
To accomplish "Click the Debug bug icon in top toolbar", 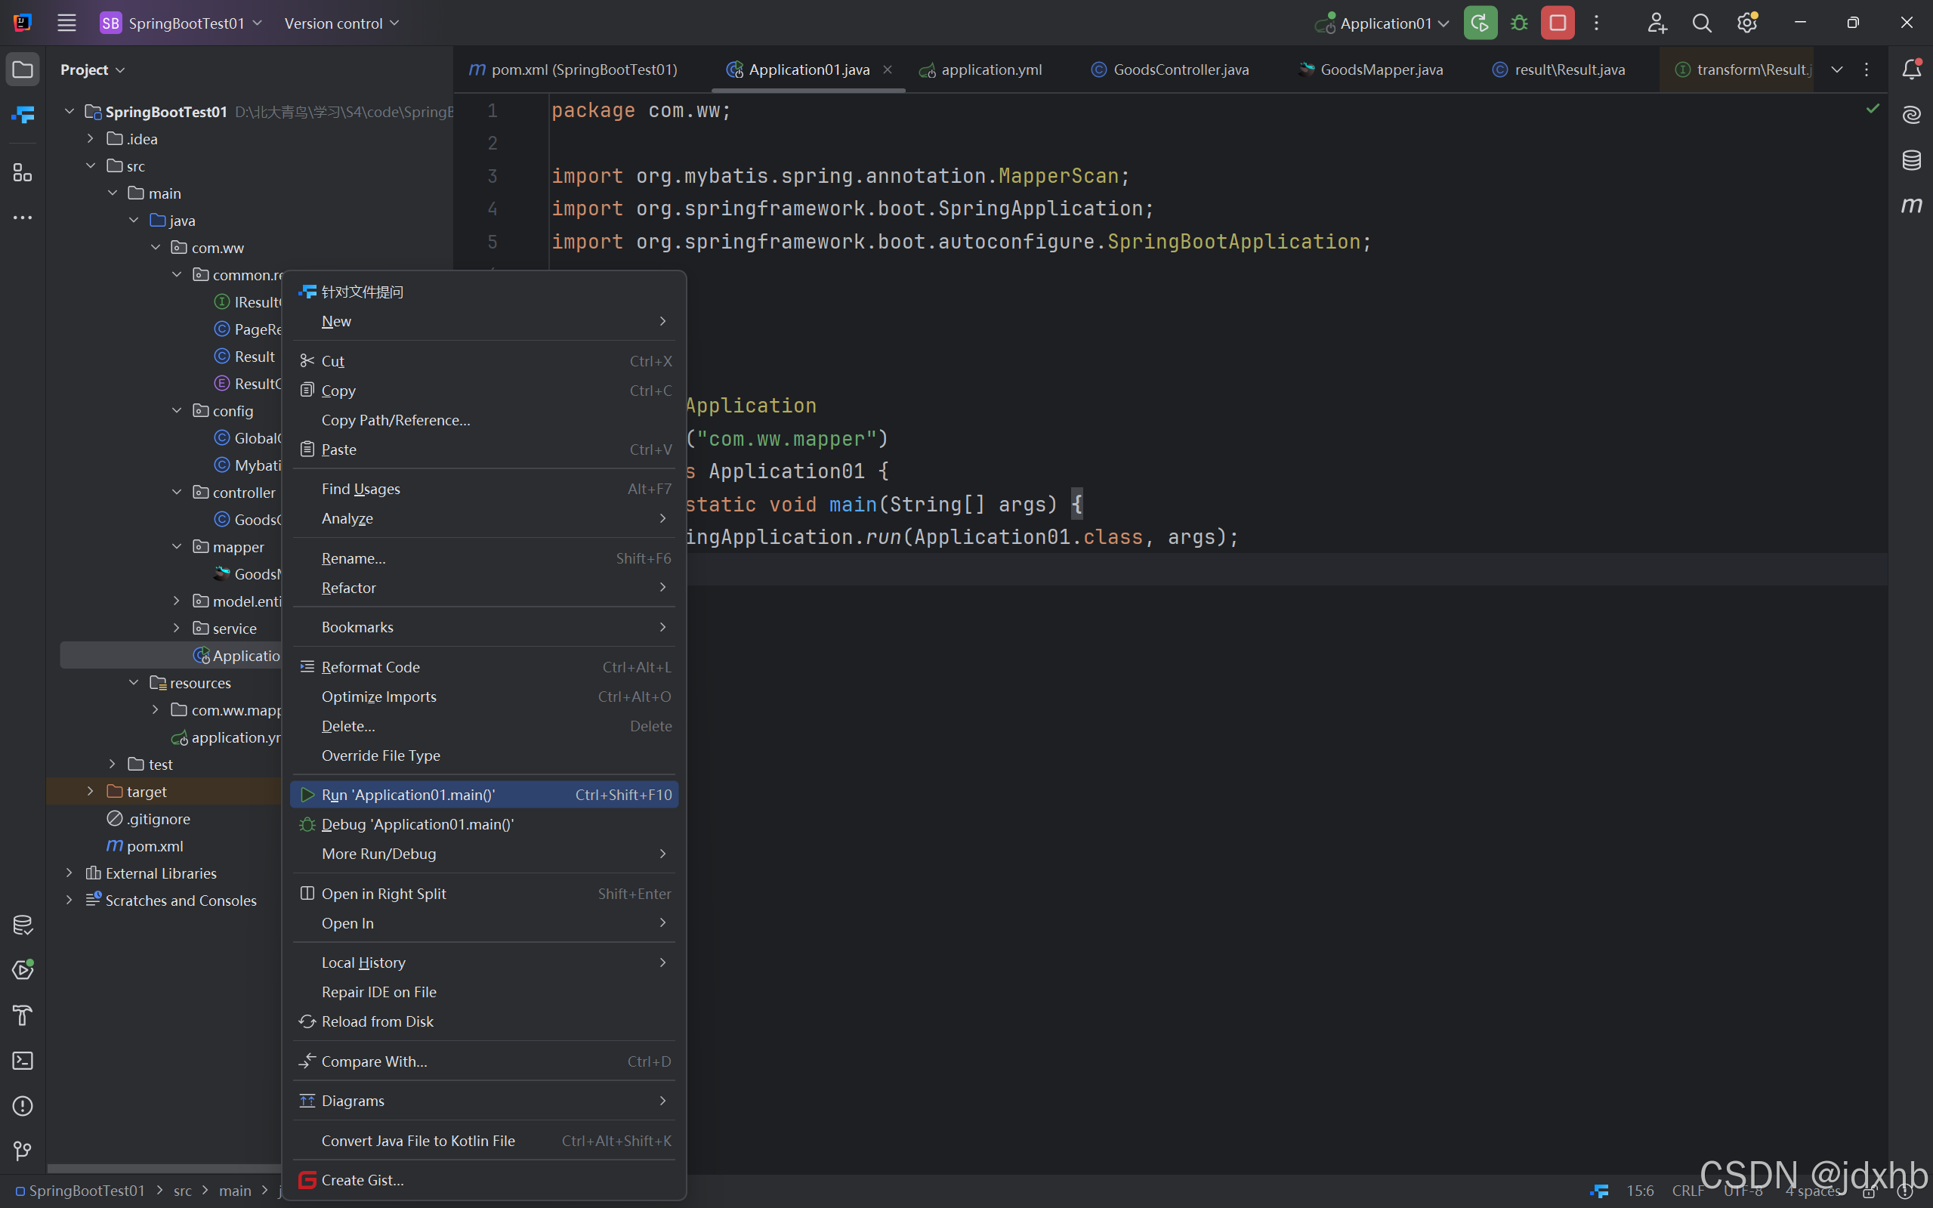I will (1519, 23).
